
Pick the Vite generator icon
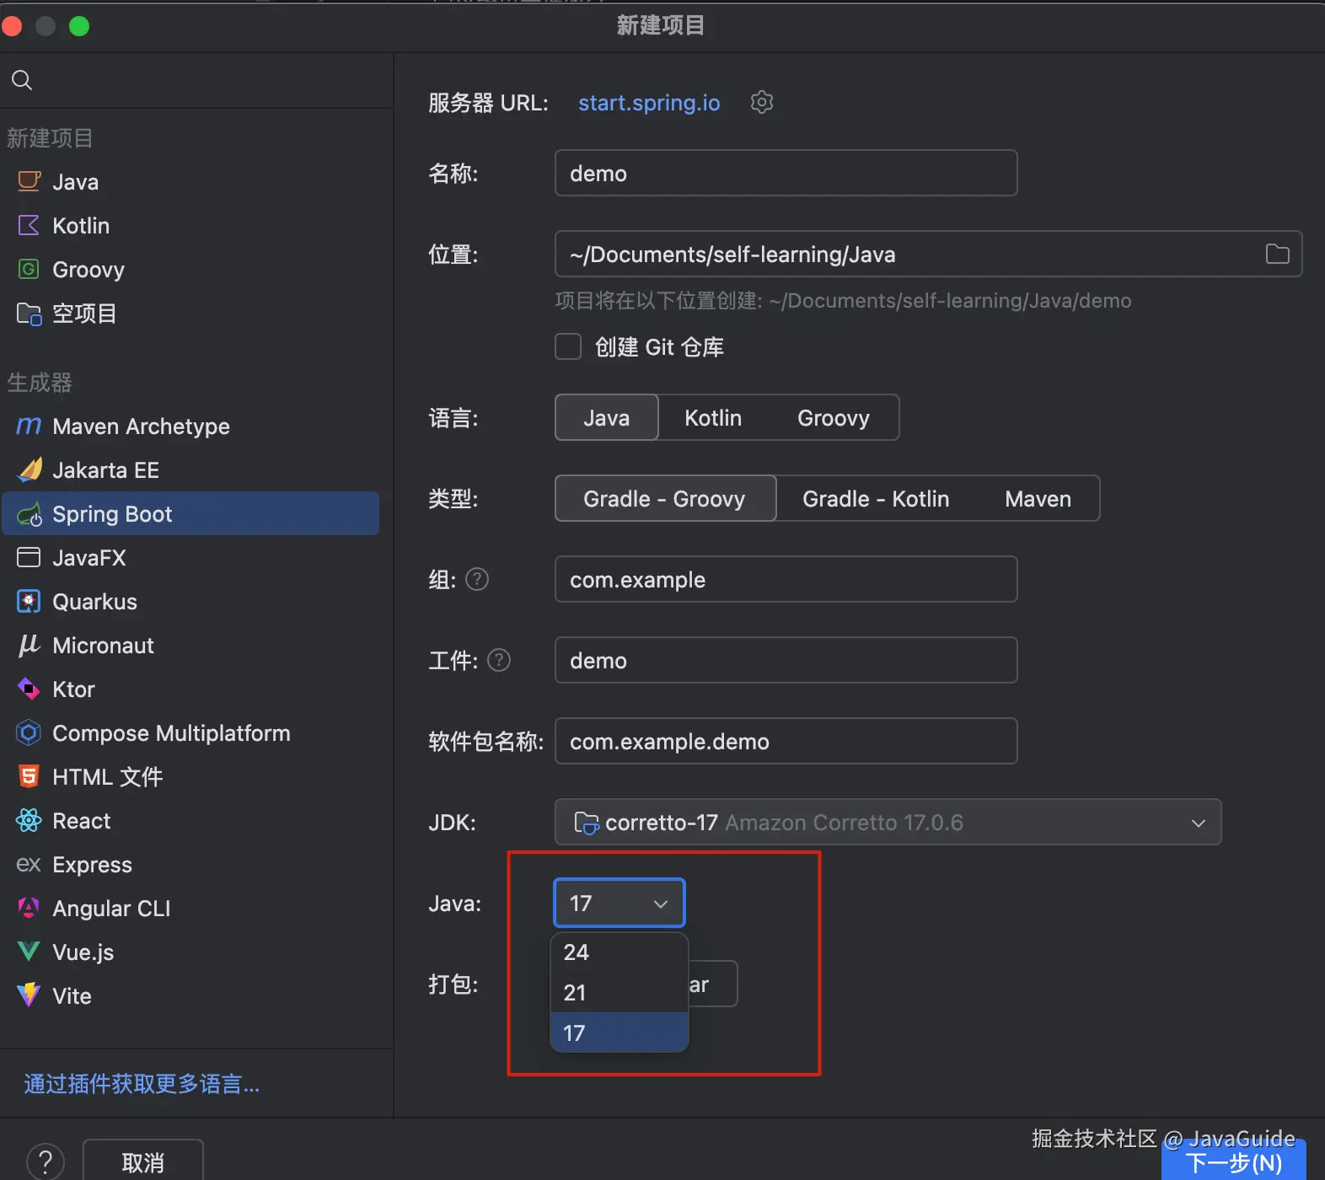(29, 995)
